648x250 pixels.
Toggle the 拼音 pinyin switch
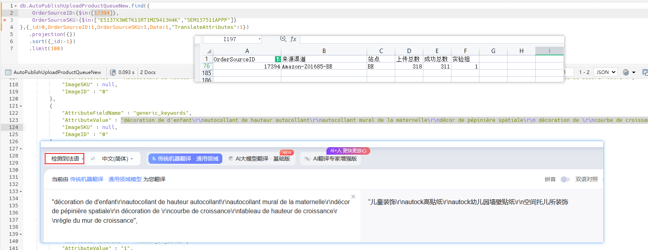pos(565,179)
